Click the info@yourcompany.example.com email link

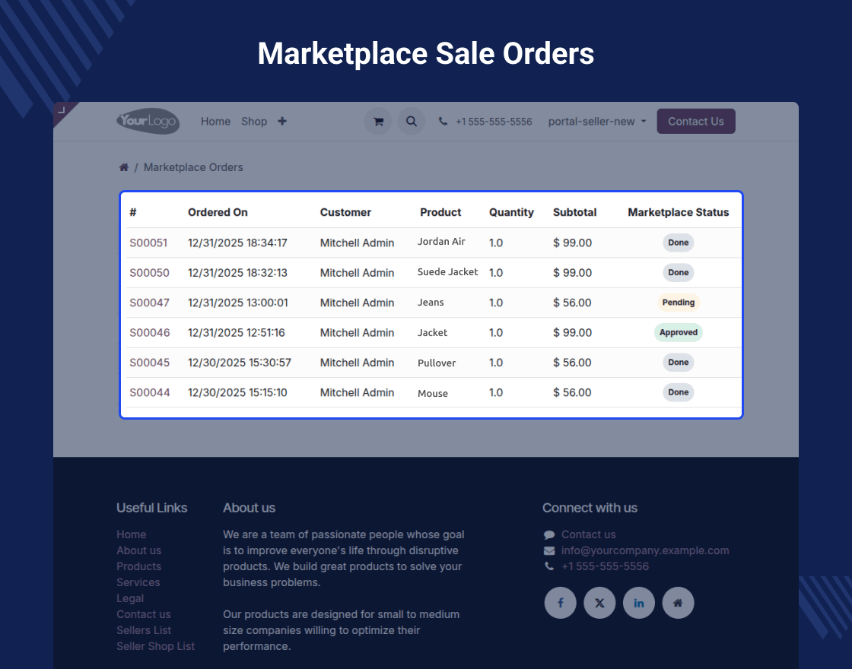pyautogui.click(x=645, y=550)
